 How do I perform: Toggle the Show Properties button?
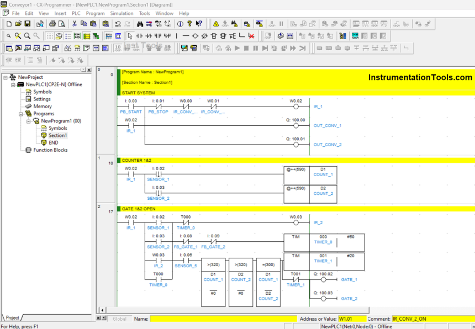55,48
